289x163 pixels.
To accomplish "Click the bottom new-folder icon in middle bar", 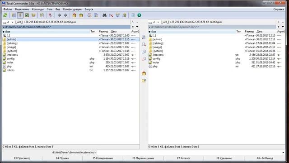I will tap(144, 81).
